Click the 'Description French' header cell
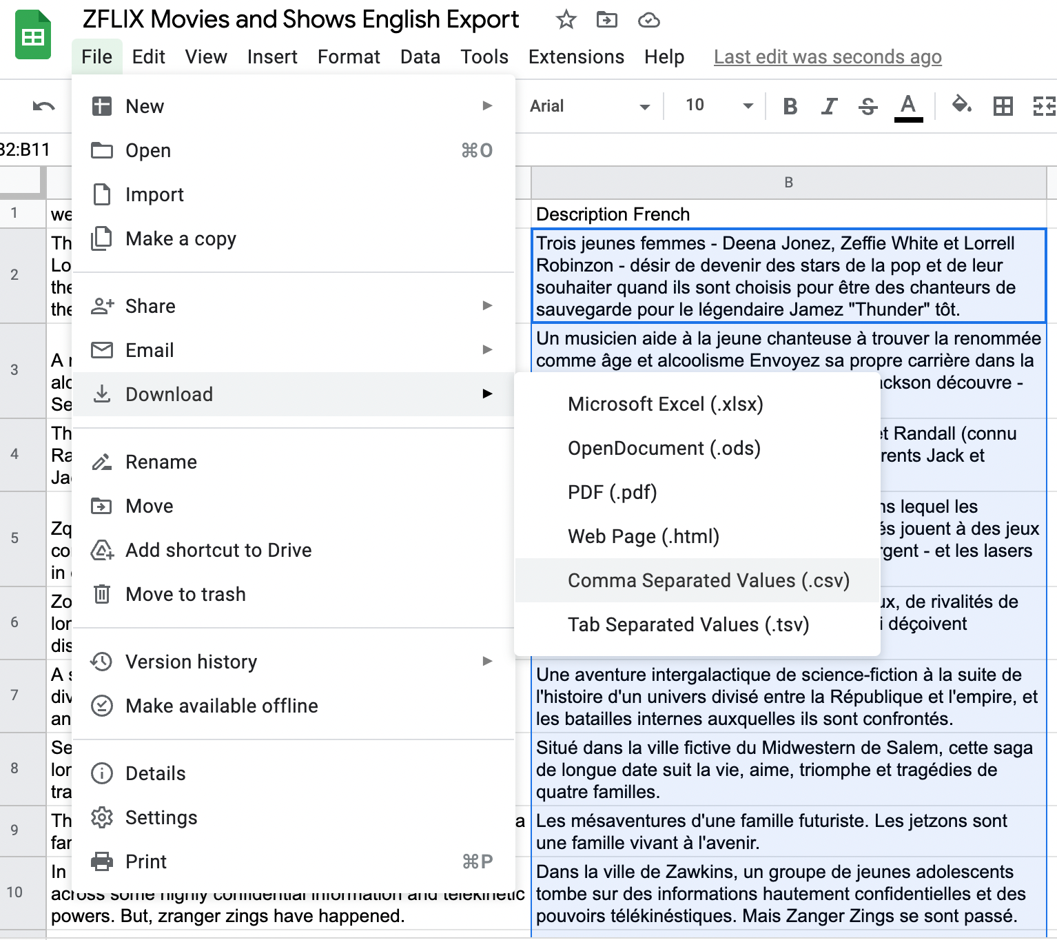 click(x=789, y=214)
